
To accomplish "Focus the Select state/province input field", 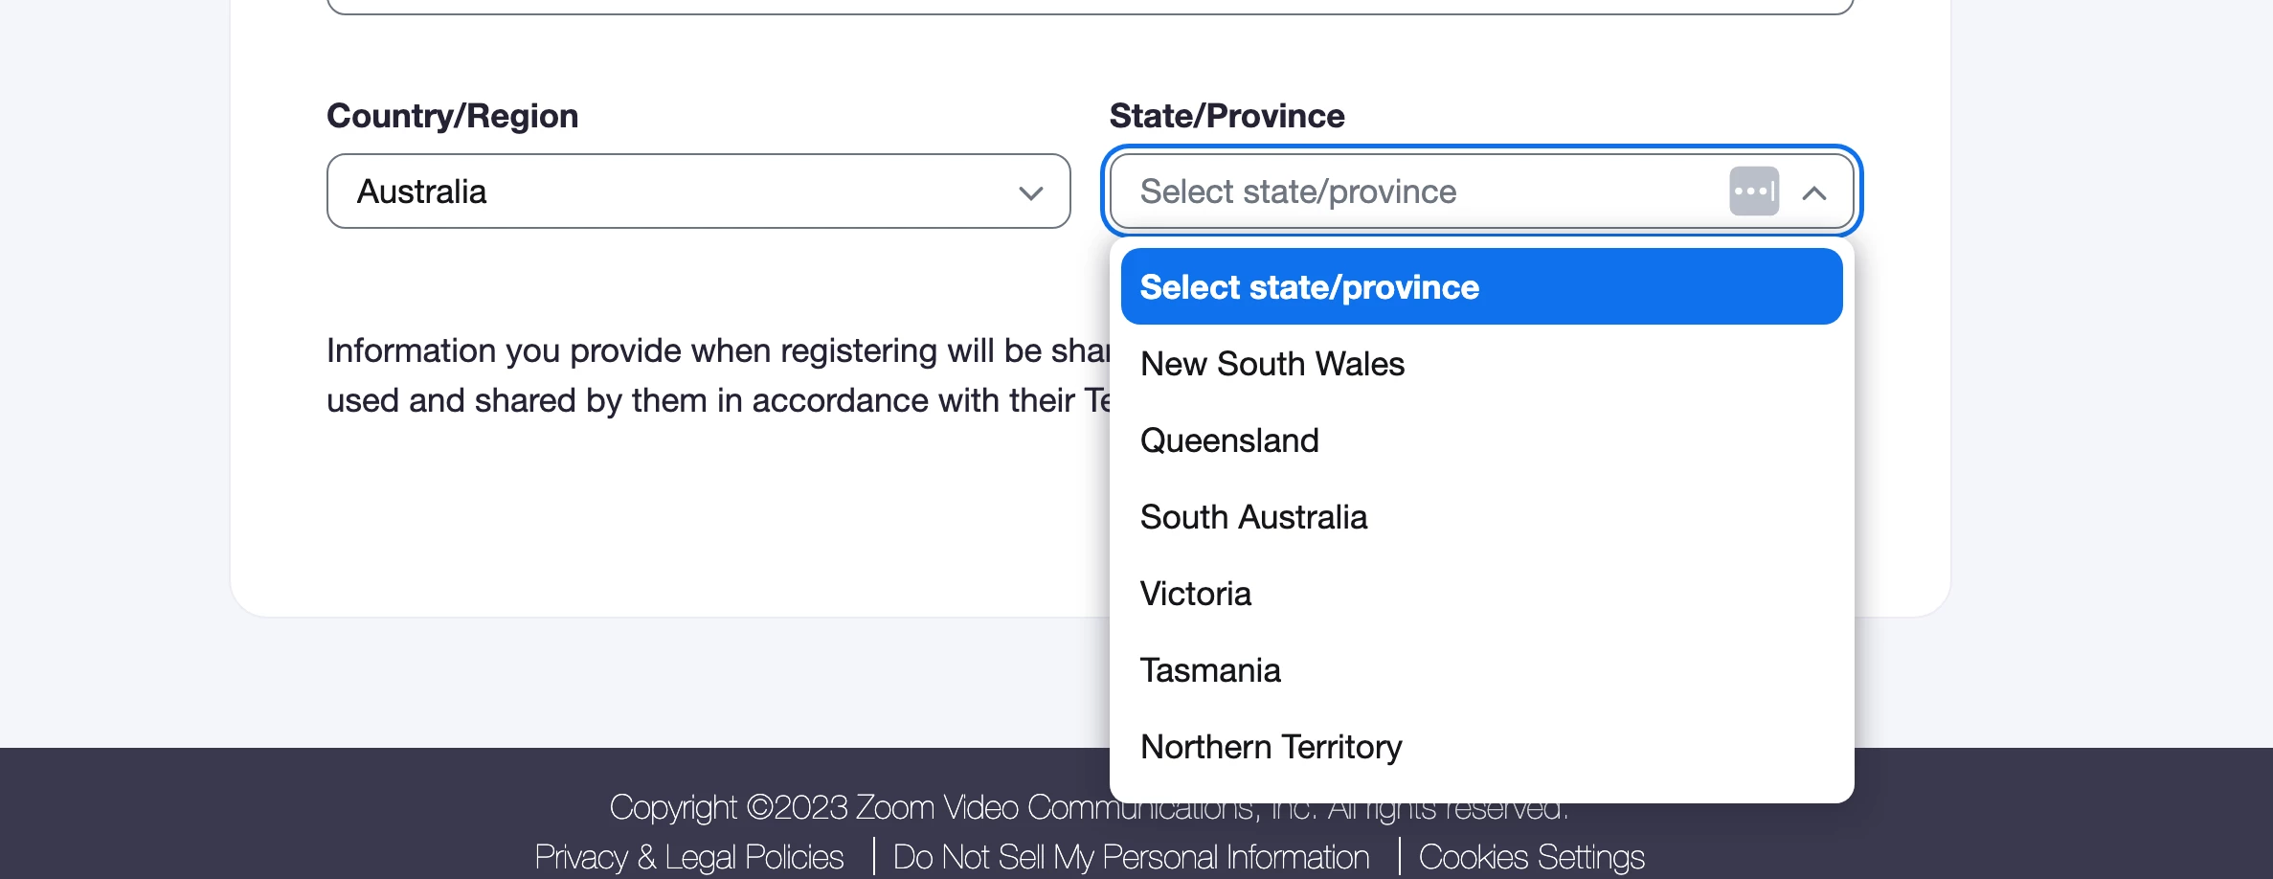I will click(1417, 192).
